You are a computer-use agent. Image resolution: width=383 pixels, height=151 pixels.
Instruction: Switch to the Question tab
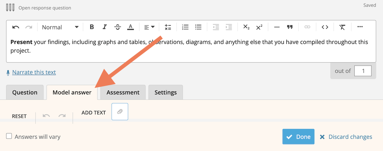(x=25, y=93)
